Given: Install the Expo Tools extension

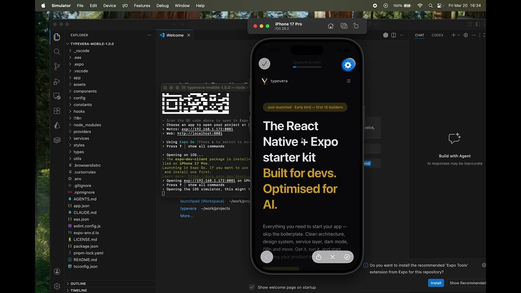Looking at the screenshot, I should coord(436,283).
